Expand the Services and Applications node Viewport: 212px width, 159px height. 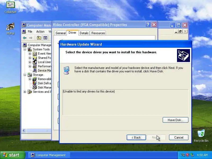(x=25, y=92)
